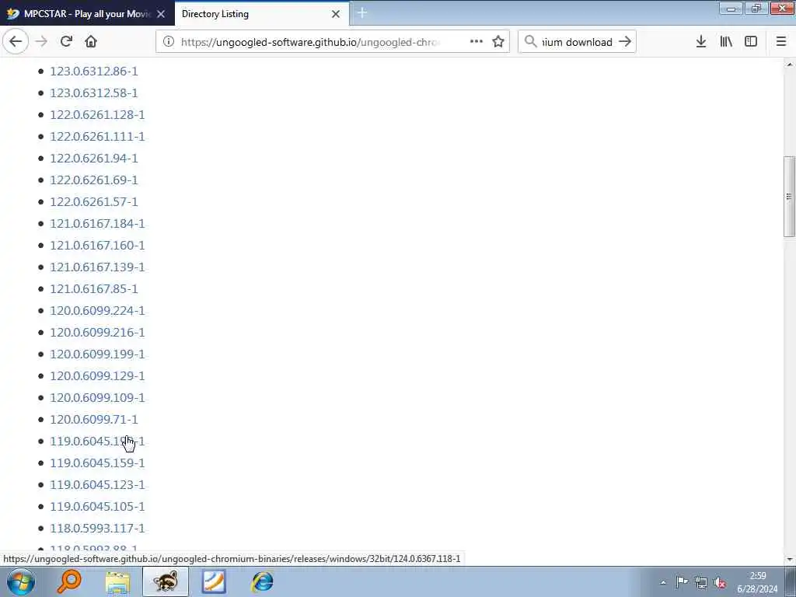
Task: Toggle the sidebar view
Action: pyautogui.click(x=751, y=42)
